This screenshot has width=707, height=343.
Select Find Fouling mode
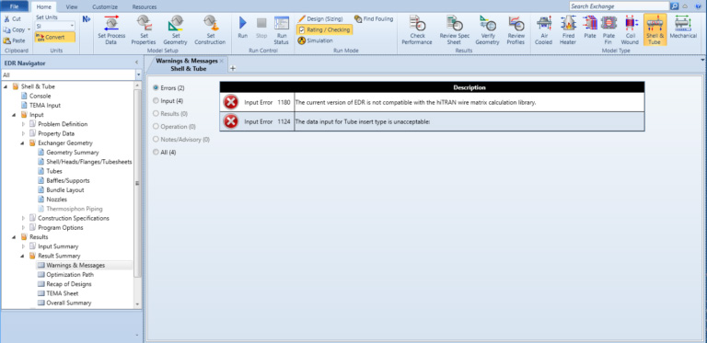click(x=374, y=19)
